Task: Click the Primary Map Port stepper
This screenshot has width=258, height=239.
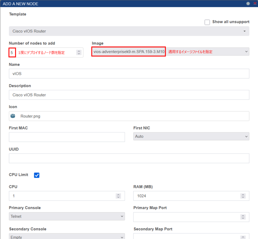Action: coord(243,217)
